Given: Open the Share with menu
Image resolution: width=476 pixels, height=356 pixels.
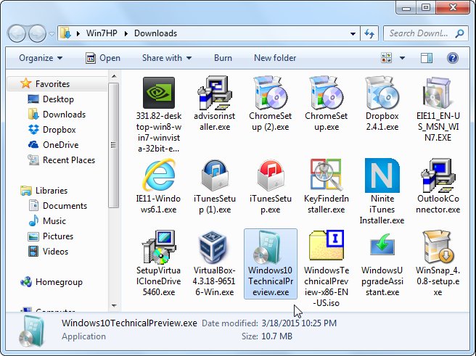Looking at the screenshot, I should [x=167, y=58].
